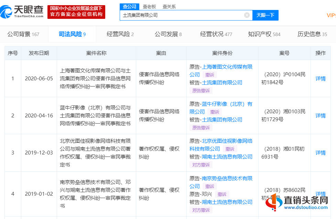Click the 撤诉 tag beside 邓兴

[222, 194]
